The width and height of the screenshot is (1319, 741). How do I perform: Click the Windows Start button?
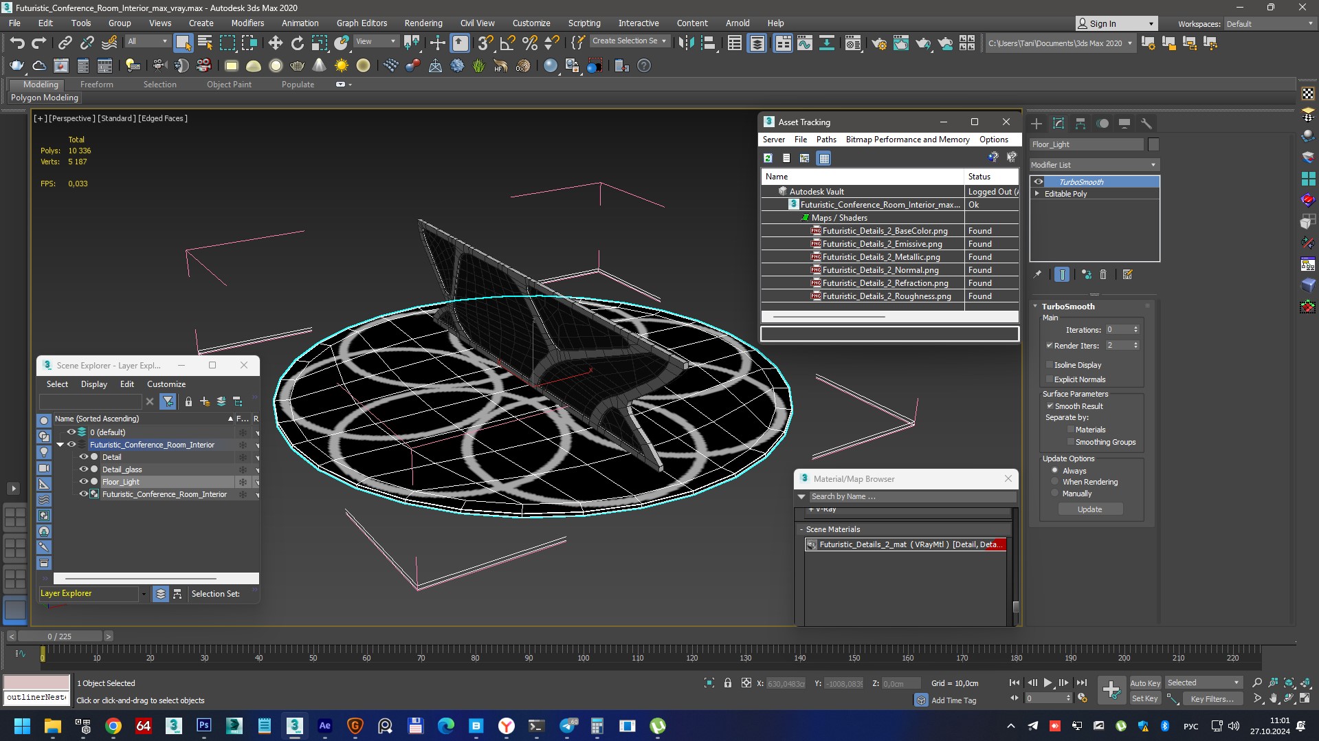click(22, 726)
